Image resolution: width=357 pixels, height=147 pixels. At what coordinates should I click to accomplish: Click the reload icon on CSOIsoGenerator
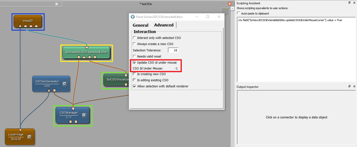click(65, 84)
